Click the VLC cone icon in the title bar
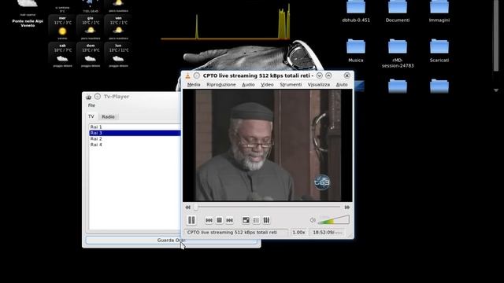Viewport: 504px width, 283px height. [187, 75]
